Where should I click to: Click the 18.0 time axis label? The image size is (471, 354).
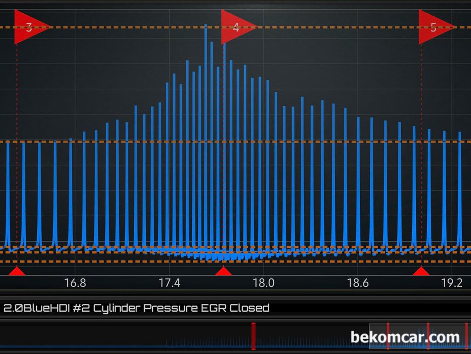[x=264, y=283]
